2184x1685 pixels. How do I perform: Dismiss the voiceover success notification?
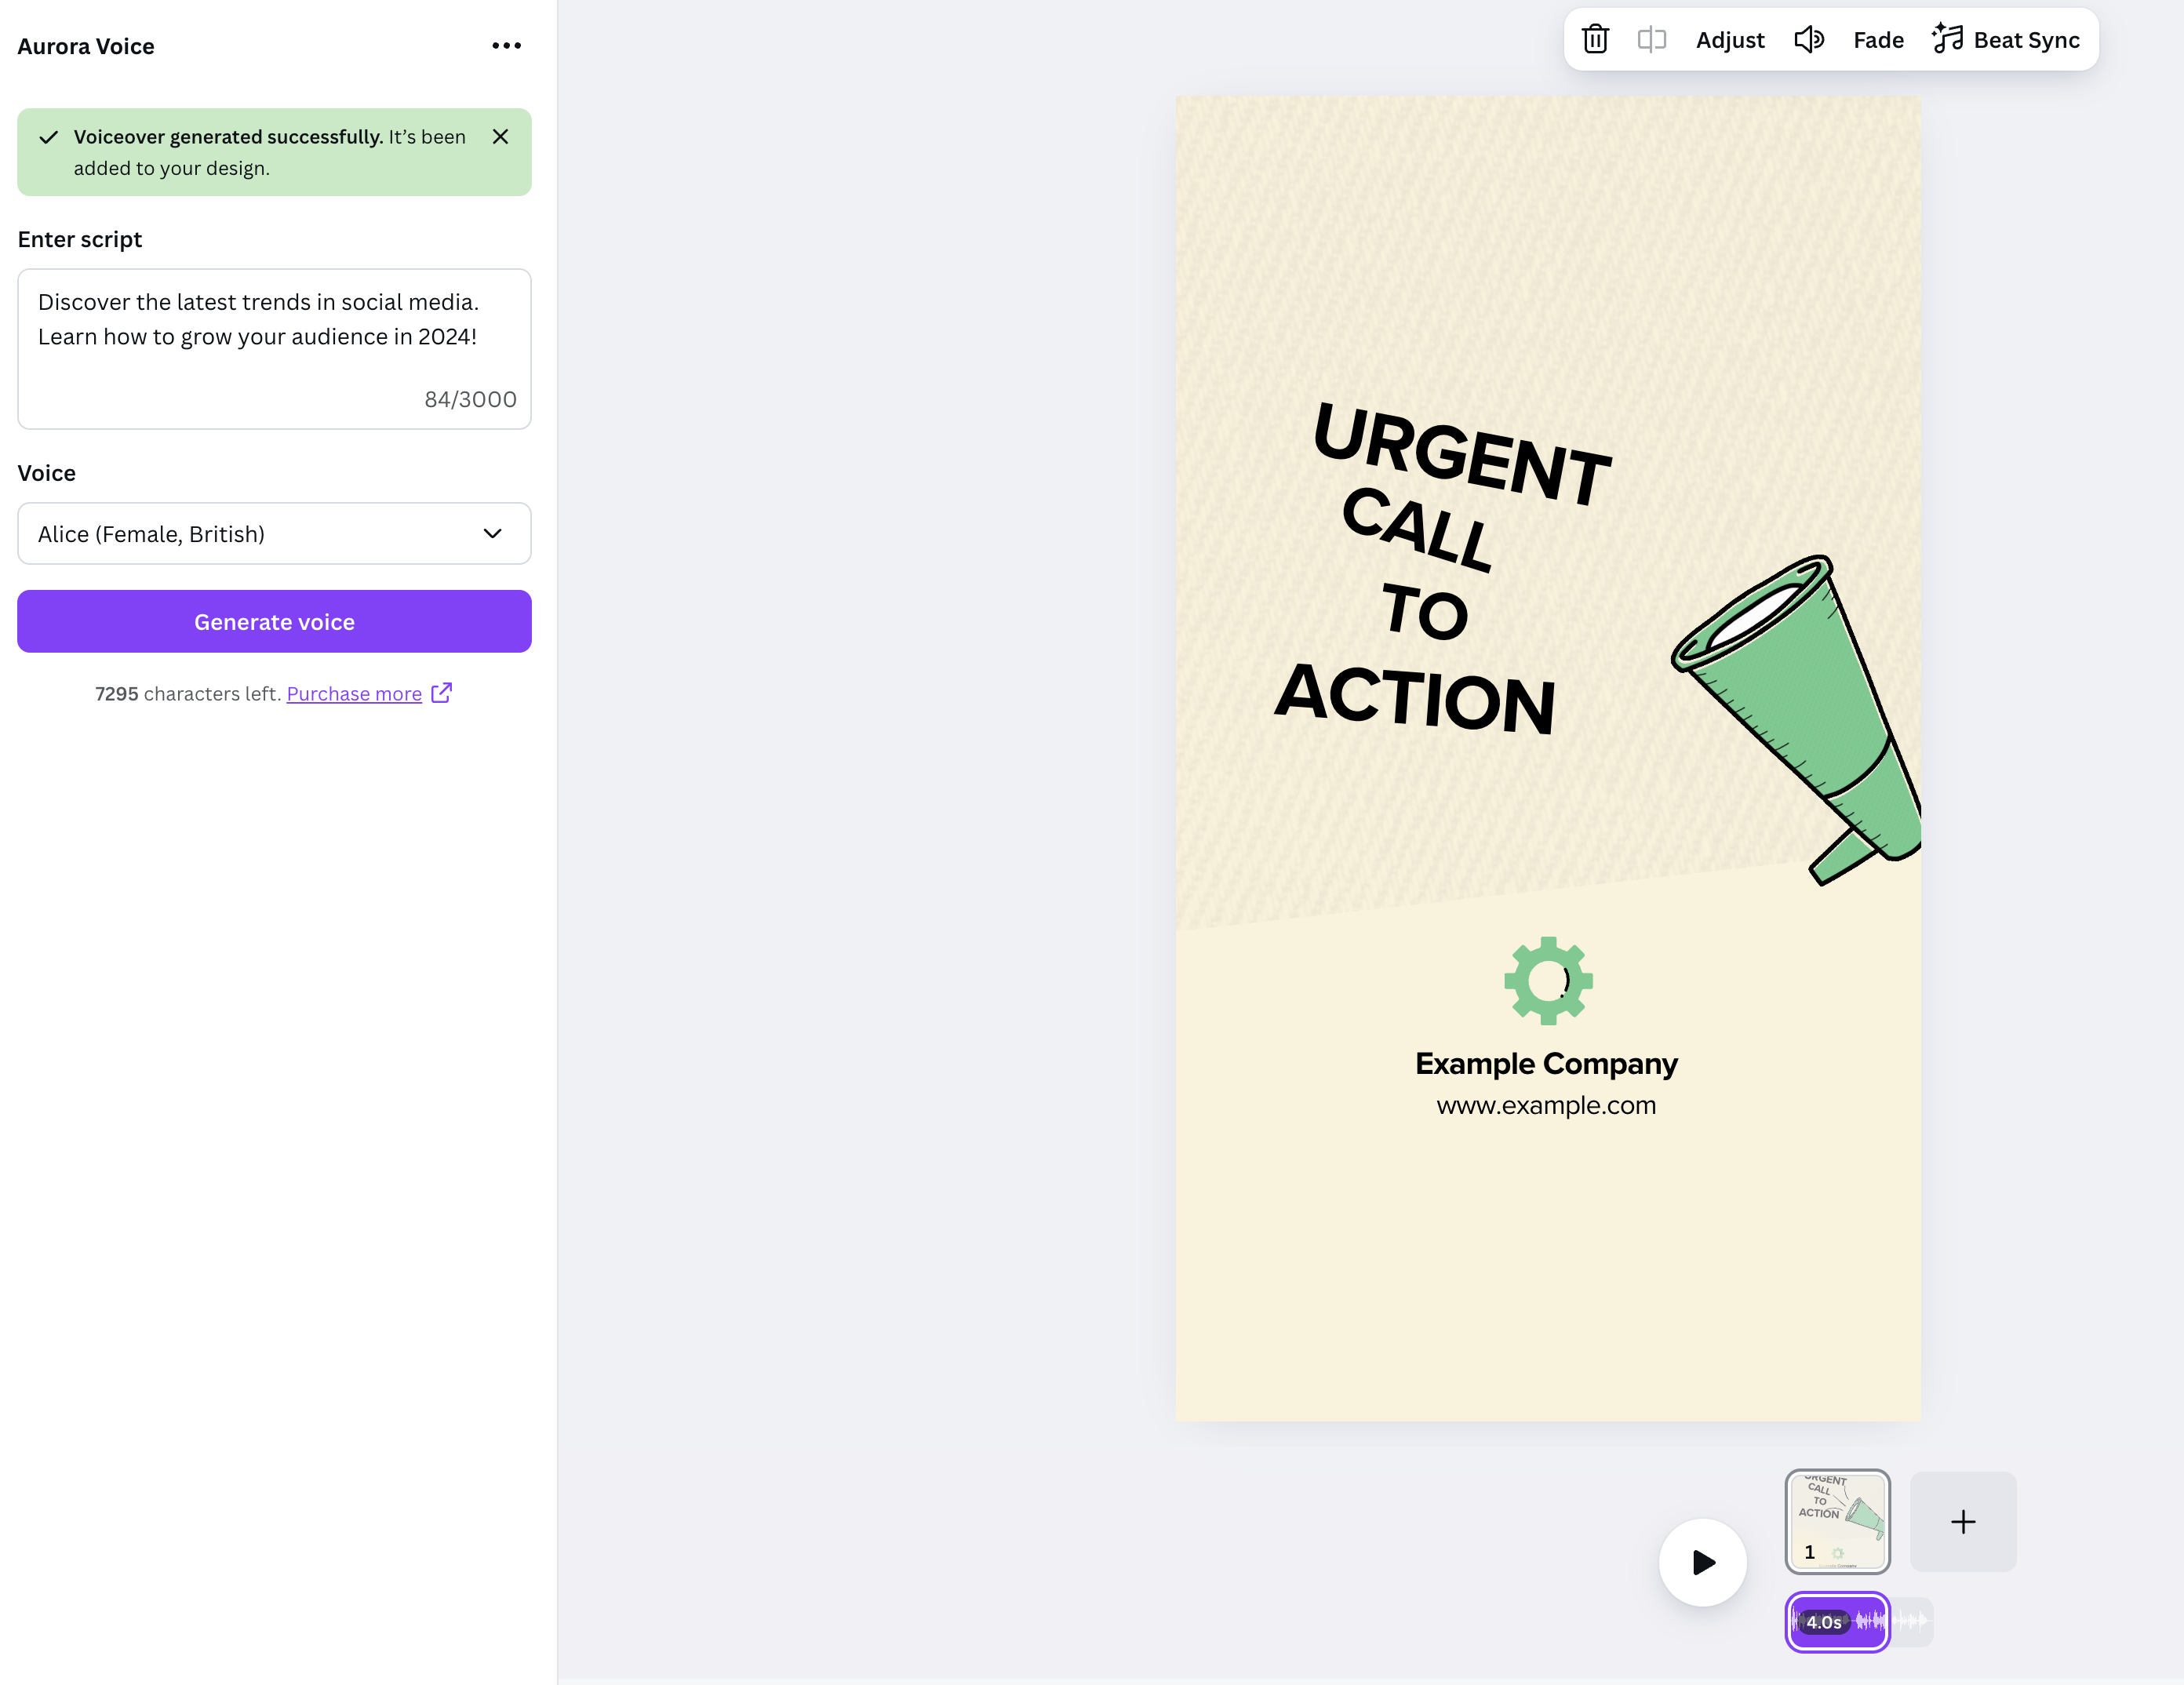point(501,137)
